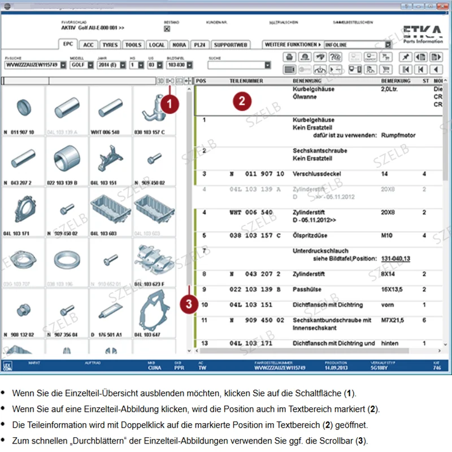Hide the single-part overview with list icon
452x452 pixels.
pos(170,81)
